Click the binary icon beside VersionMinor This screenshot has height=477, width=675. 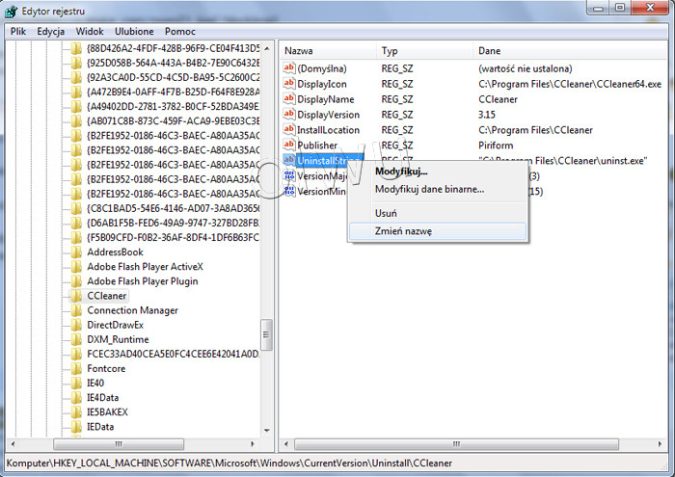[289, 191]
